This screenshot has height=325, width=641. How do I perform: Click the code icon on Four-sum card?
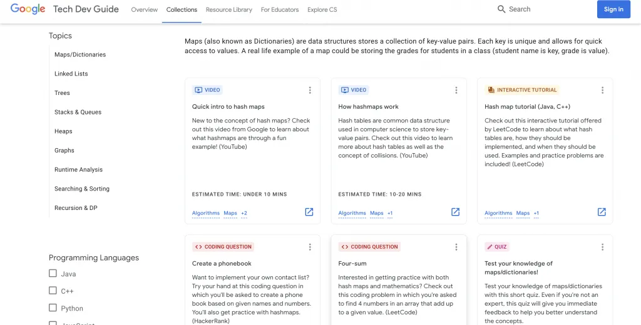point(344,247)
